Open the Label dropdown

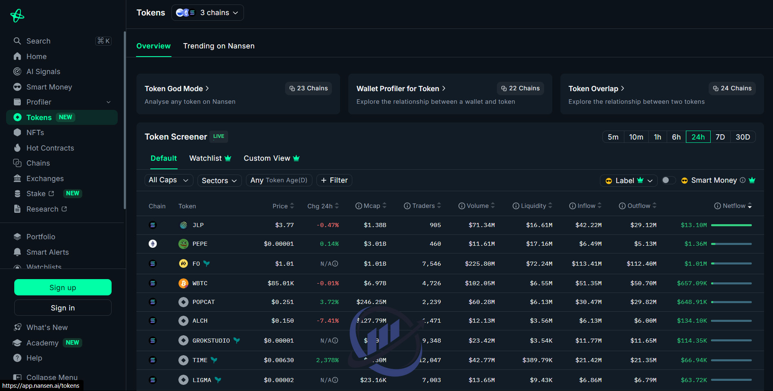[629, 180]
